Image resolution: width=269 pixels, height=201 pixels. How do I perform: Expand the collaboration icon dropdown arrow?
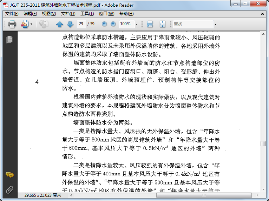pos(31,24)
